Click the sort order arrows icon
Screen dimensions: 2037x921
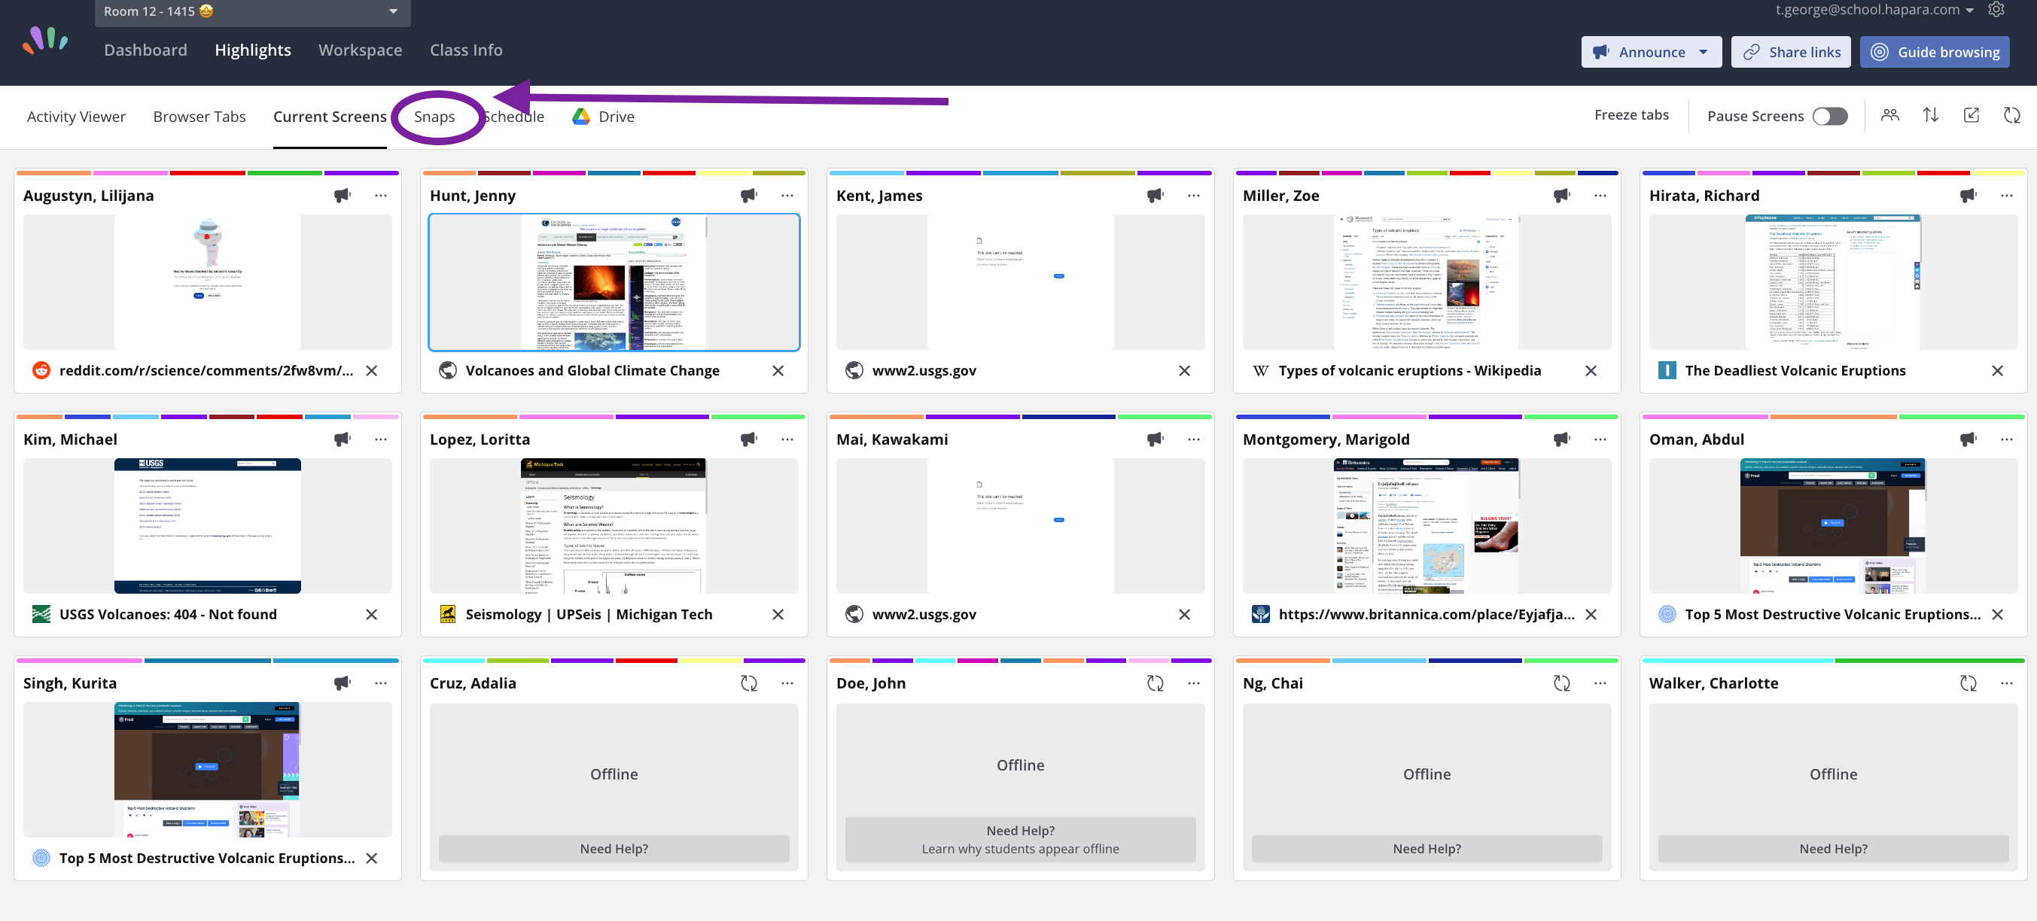[x=1930, y=115]
